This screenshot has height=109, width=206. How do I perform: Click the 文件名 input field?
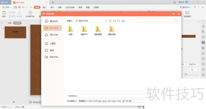111,96
